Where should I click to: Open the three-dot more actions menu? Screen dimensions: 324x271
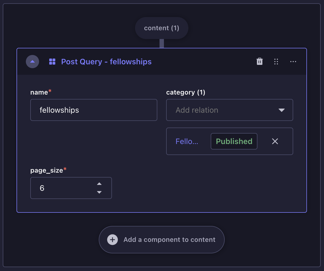[x=293, y=62]
